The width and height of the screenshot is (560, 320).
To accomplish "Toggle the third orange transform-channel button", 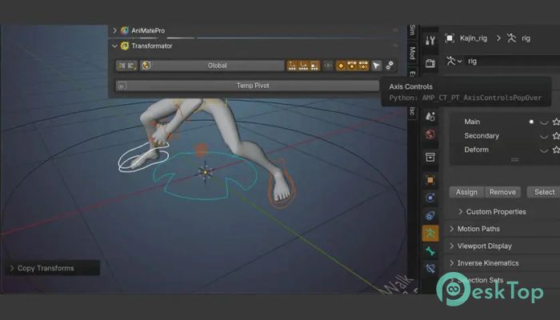I will click(x=314, y=66).
